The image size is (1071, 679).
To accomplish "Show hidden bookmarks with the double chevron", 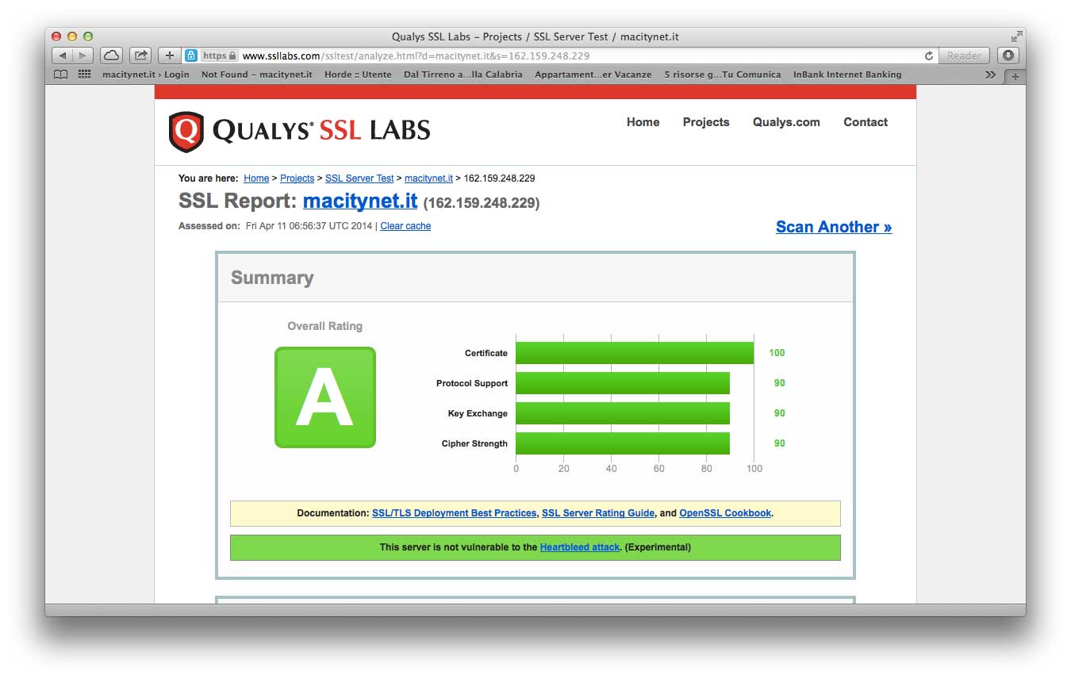I will pos(990,75).
